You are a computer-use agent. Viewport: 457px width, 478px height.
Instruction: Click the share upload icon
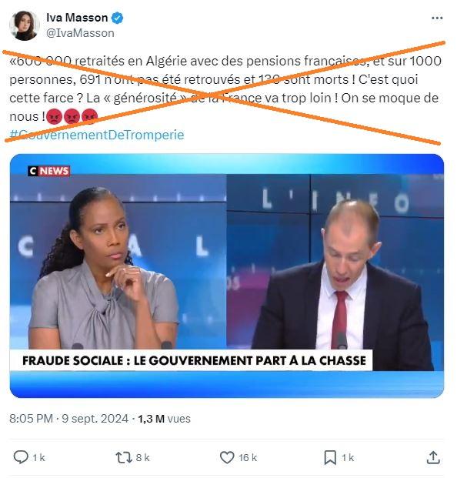coord(433,457)
